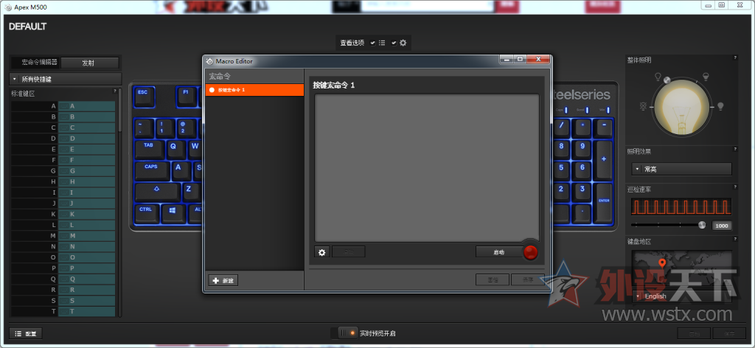Screen dimensions: 755x348
Task: Open help for 整体照明 section
Action: point(735,58)
